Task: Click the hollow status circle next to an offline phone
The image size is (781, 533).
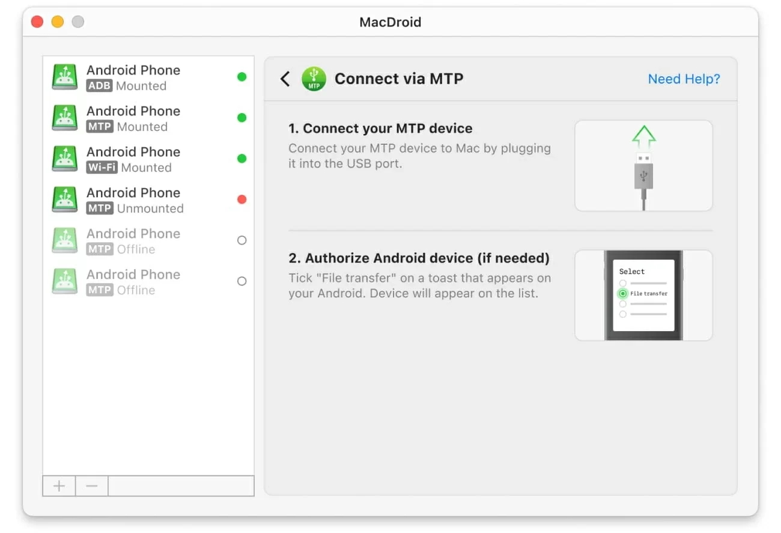Action: pos(242,240)
